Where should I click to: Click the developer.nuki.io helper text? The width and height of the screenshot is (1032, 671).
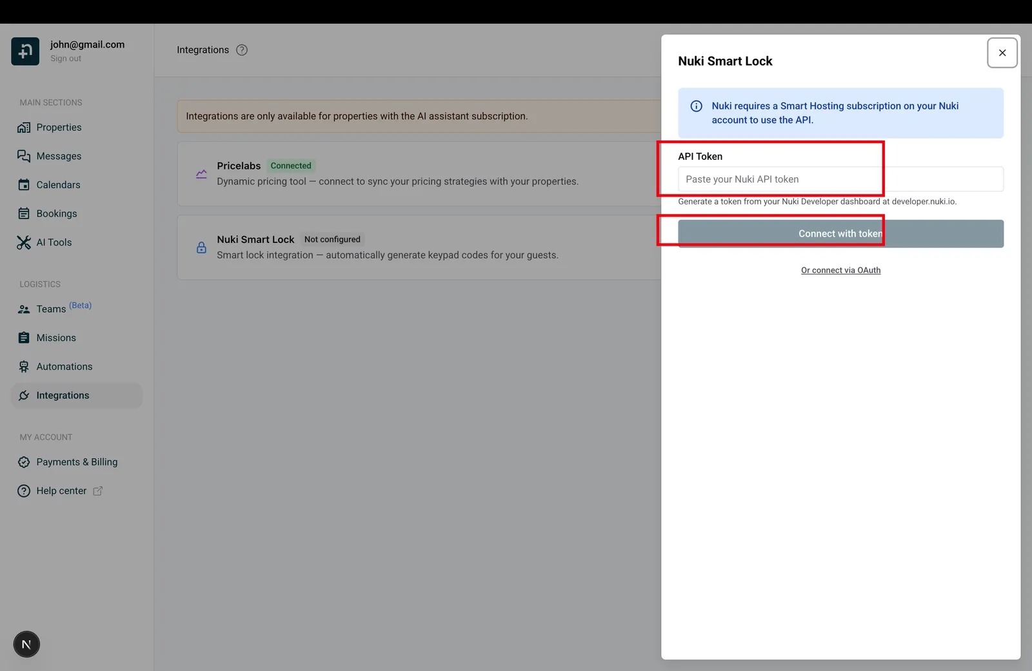click(x=817, y=202)
